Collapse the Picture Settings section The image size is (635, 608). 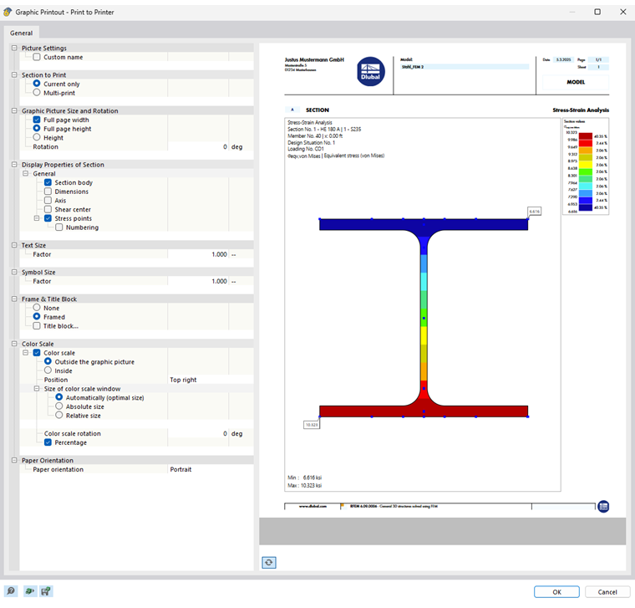pos(14,48)
